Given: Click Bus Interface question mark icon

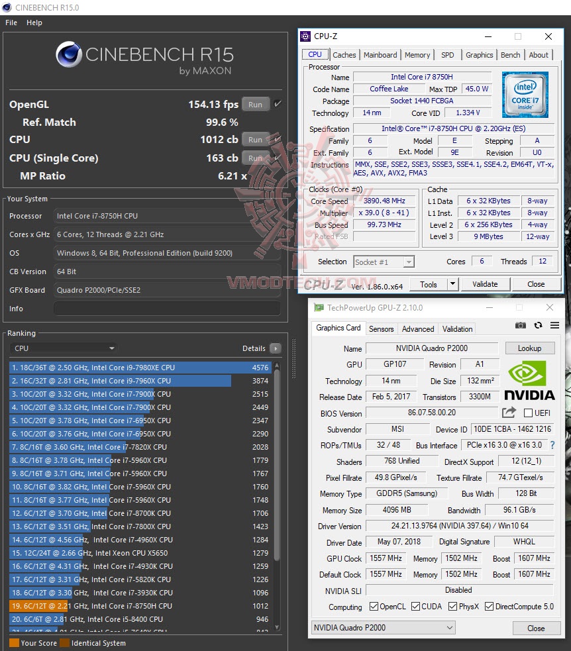Looking at the screenshot, I should pos(552,445).
